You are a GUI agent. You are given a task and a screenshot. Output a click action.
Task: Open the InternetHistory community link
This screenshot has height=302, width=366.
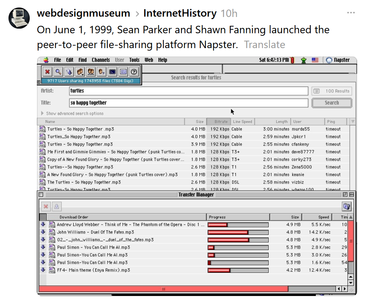[180, 13]
